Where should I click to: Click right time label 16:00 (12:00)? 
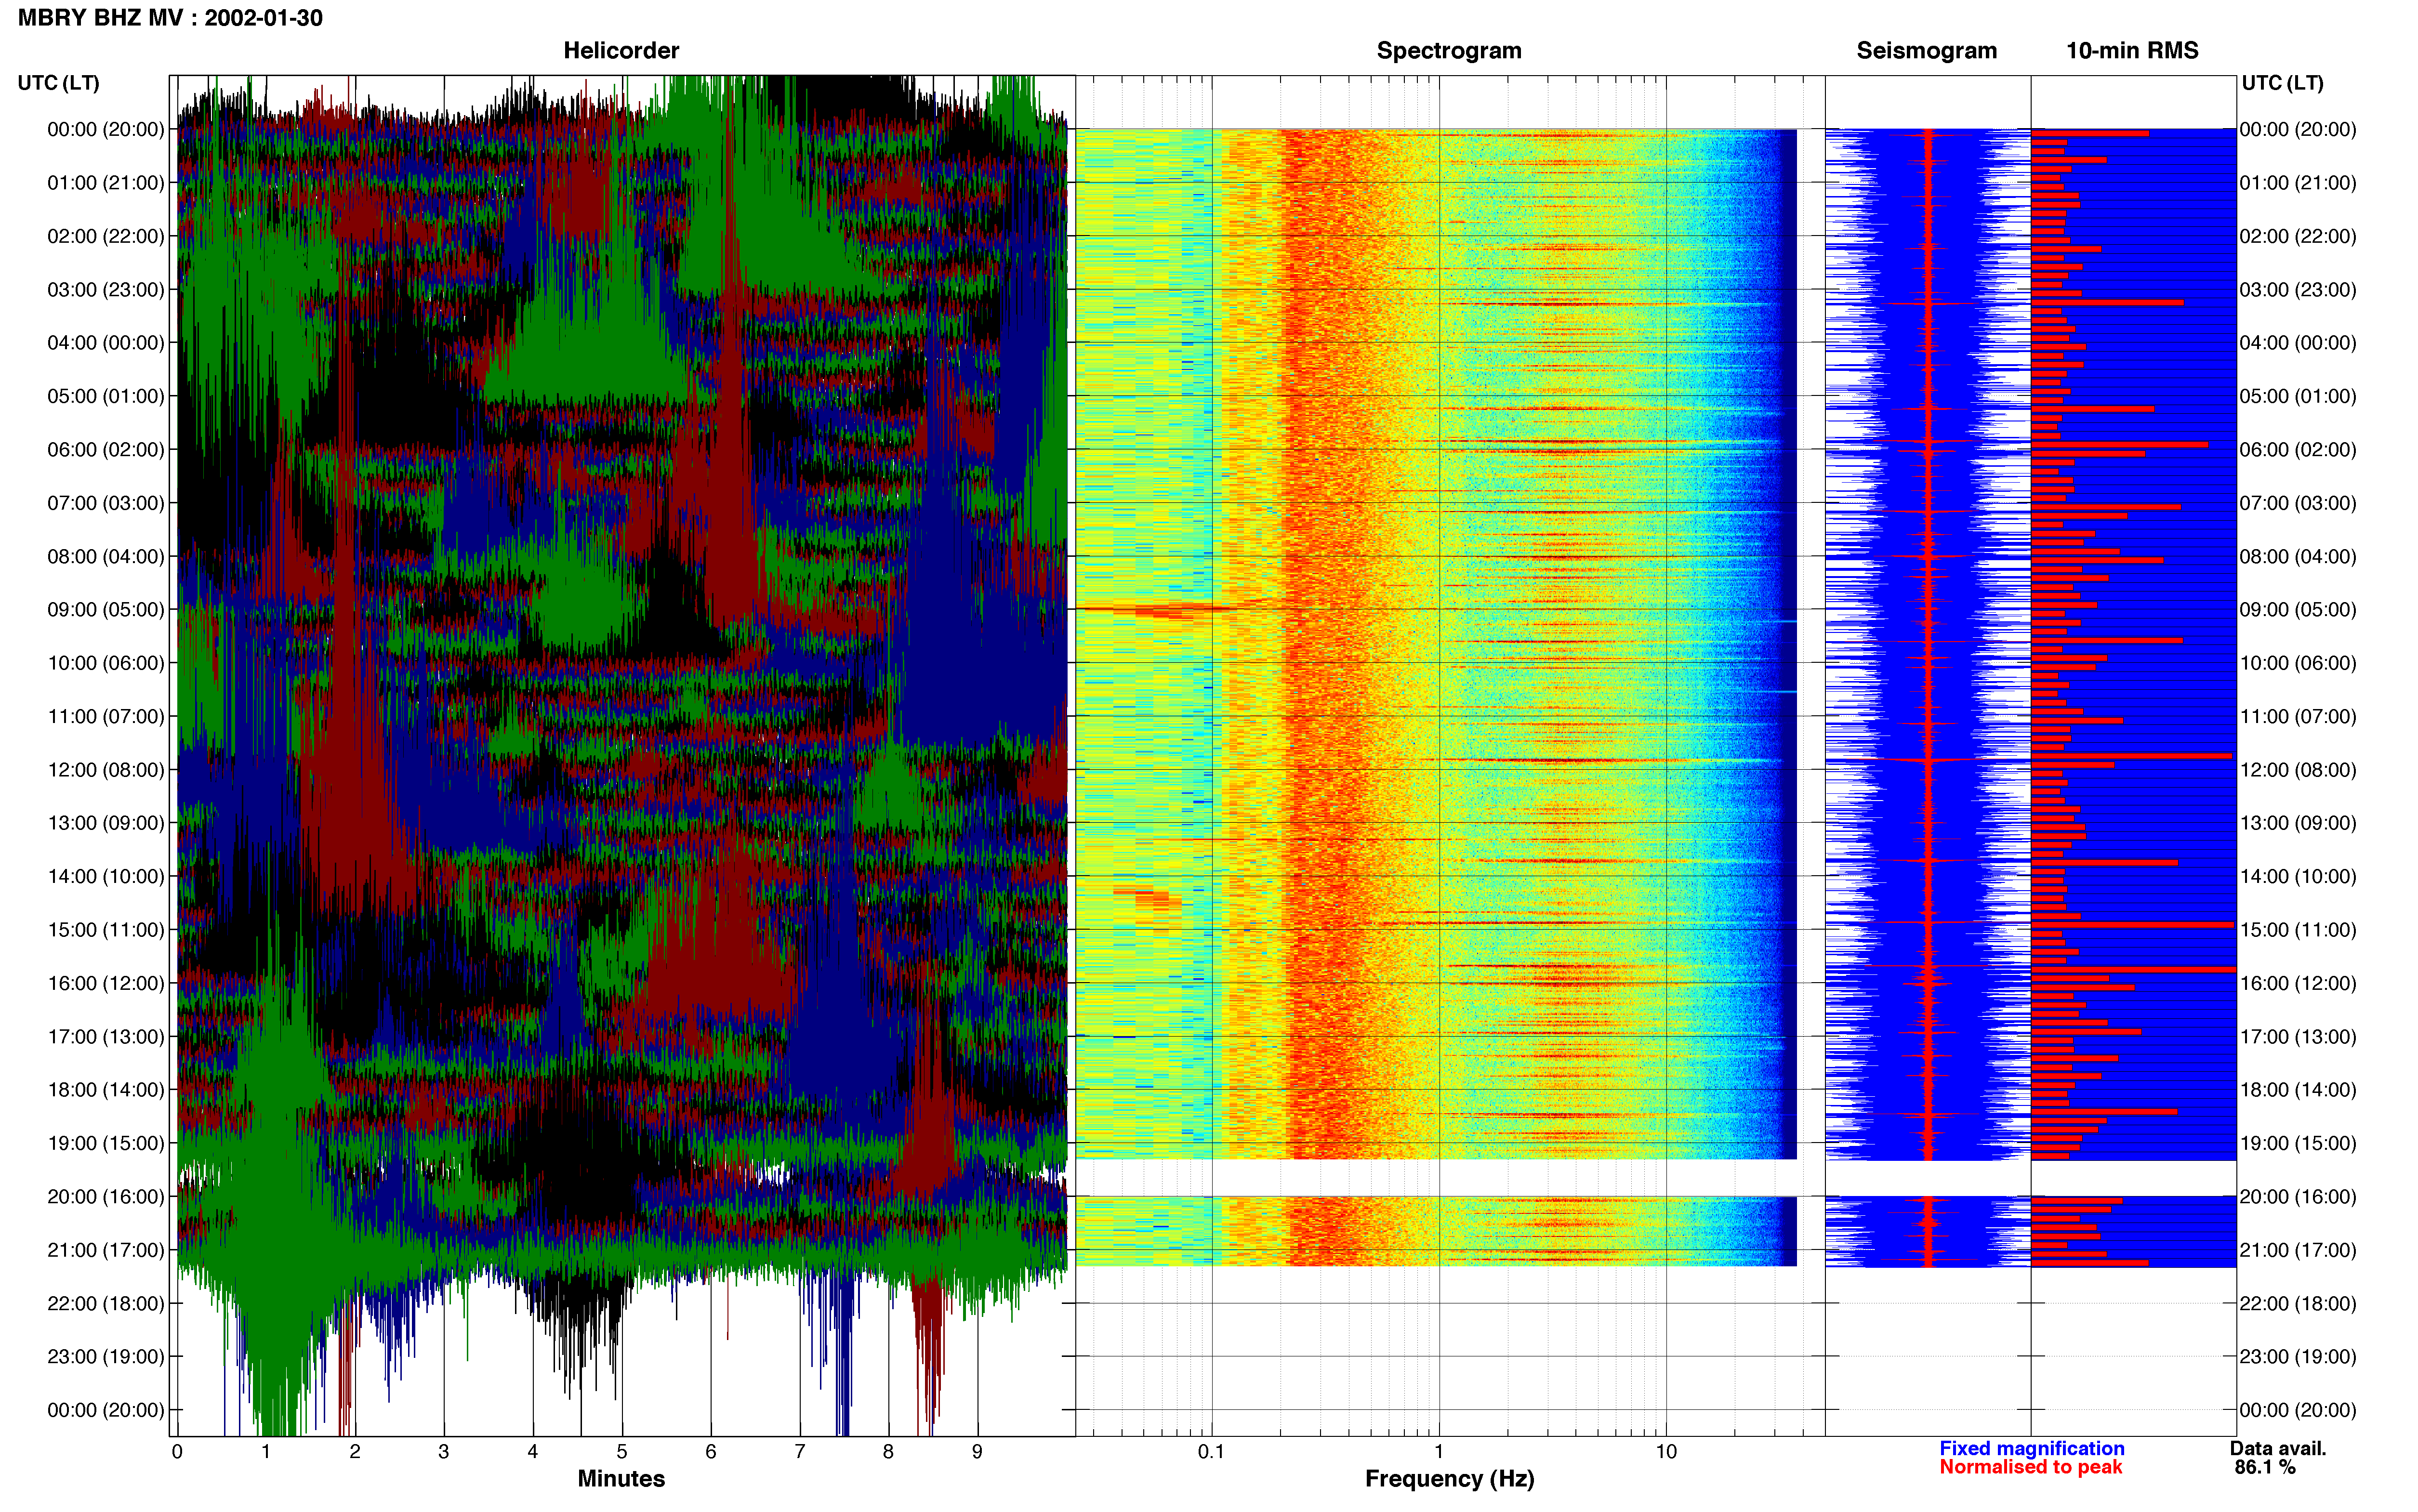(2298, 983)
